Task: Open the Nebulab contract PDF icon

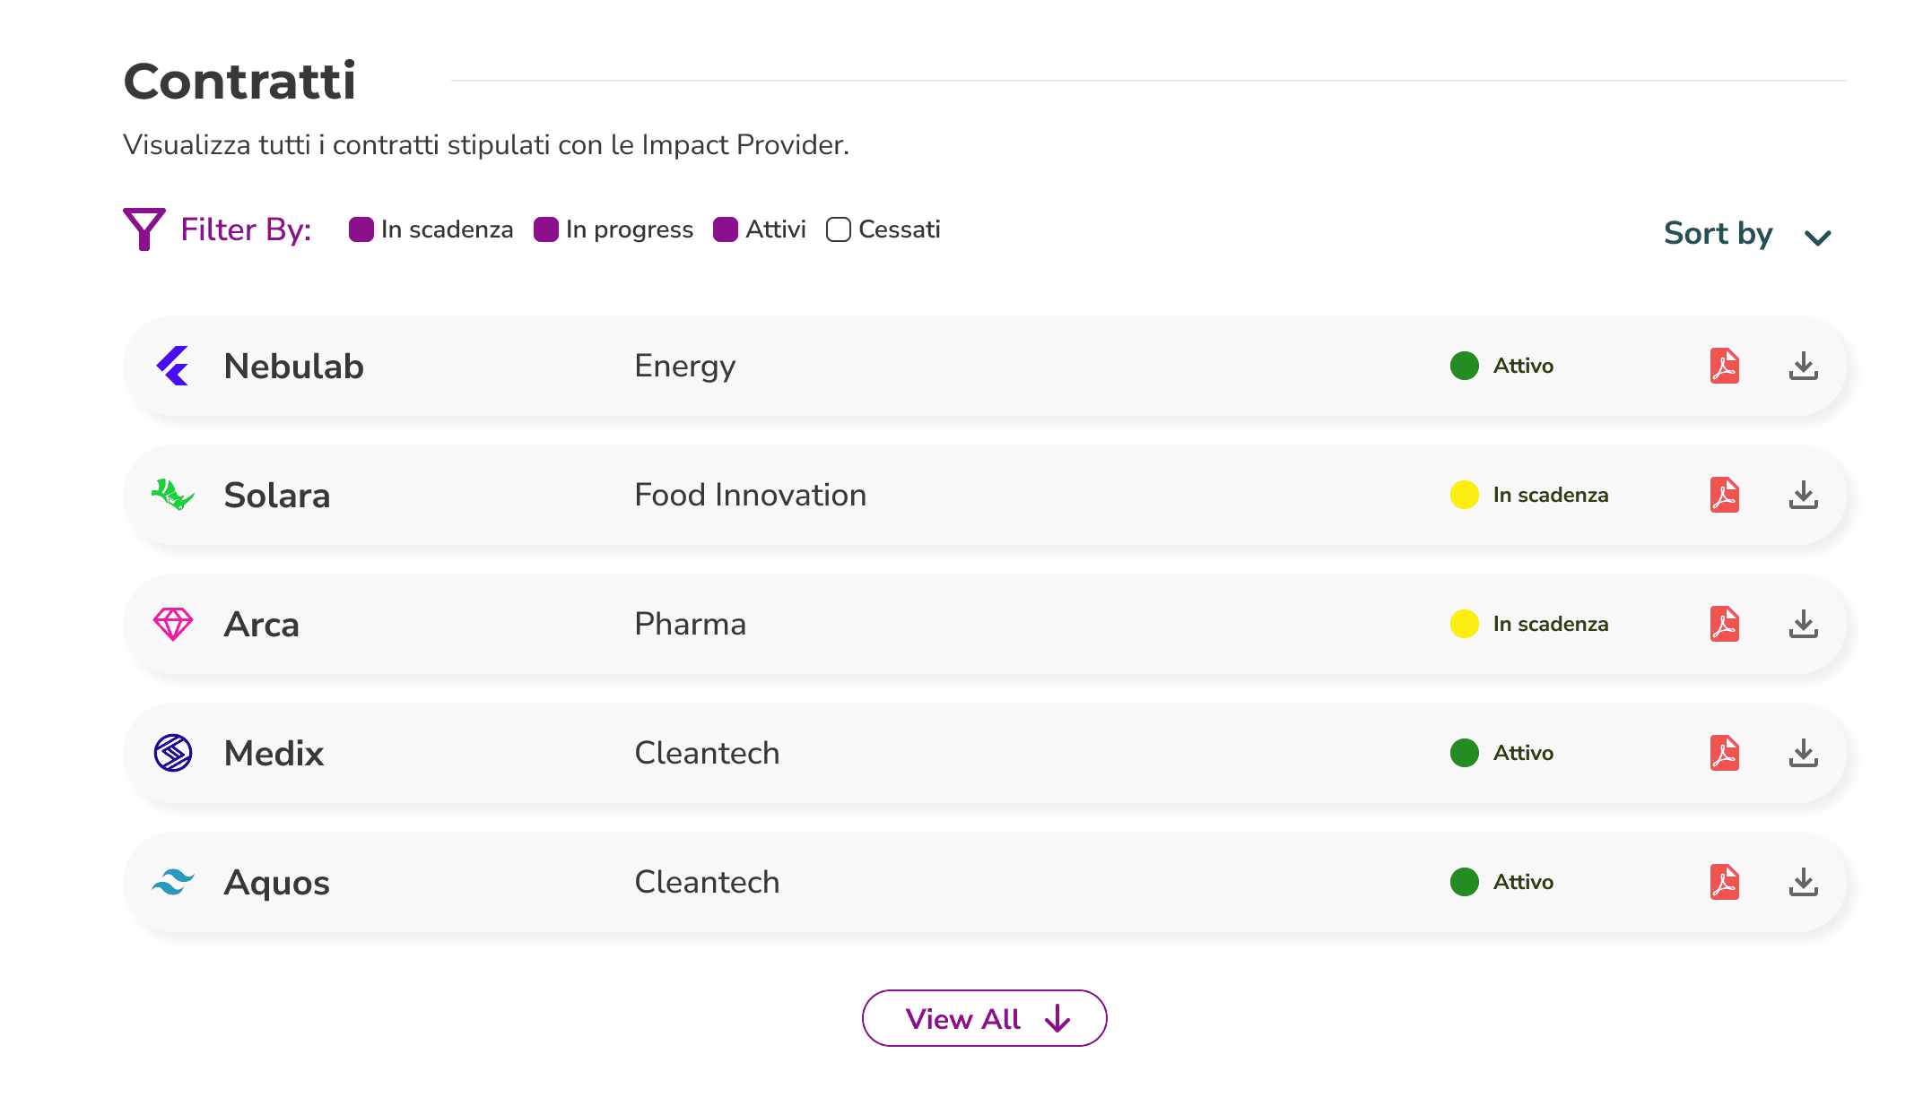Action: point(1724,366)
